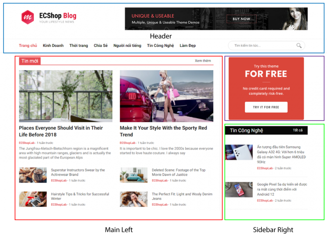Open the Thời trang menu item
The width and height of the screenshot is (327, 245).
pos(78,45)
